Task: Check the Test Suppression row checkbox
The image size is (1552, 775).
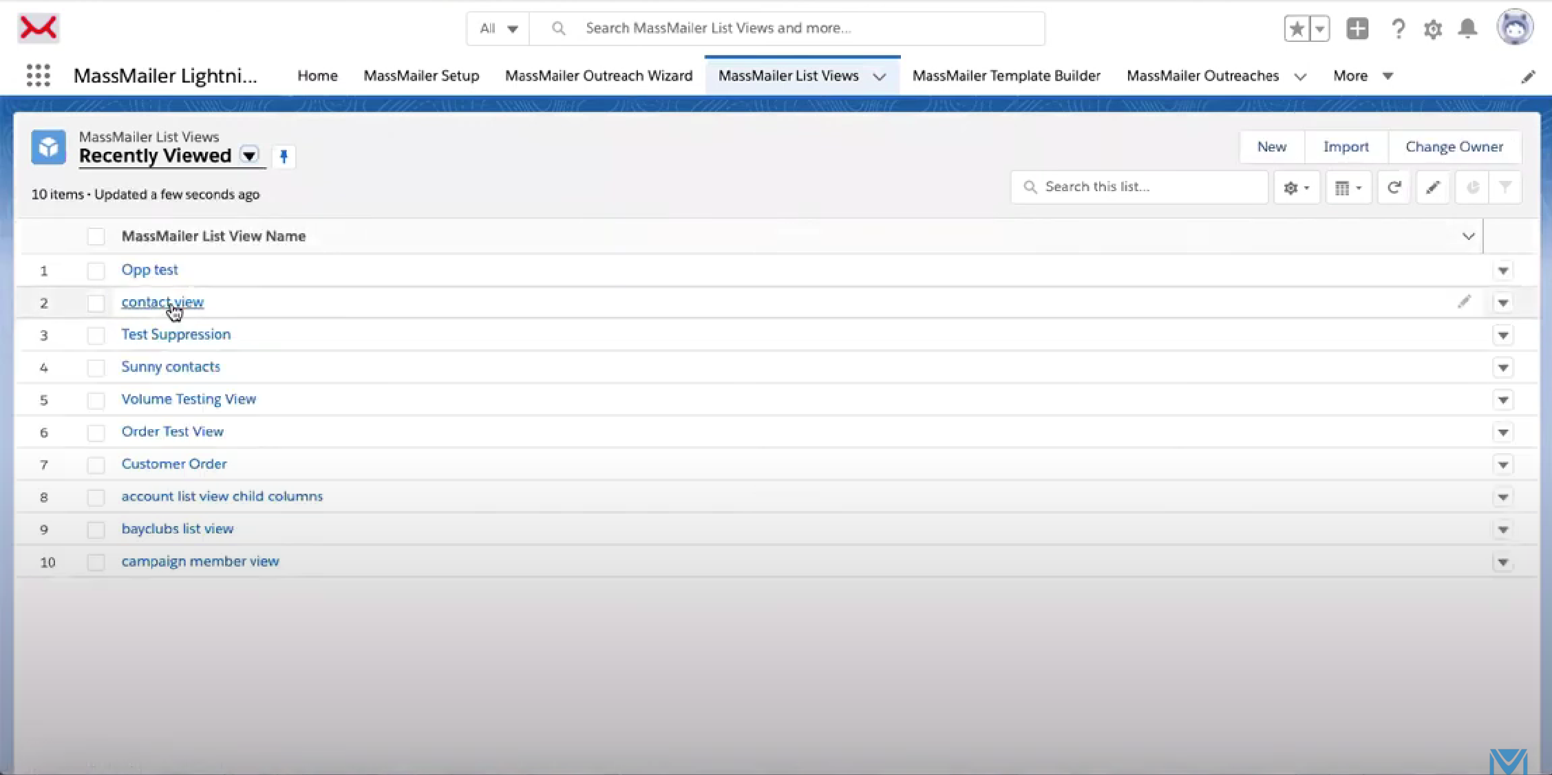Action: click(x=96, y=336)
